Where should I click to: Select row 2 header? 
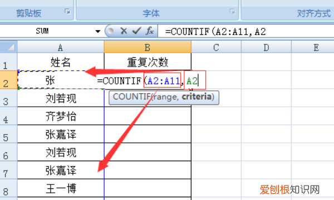(8, 80)
